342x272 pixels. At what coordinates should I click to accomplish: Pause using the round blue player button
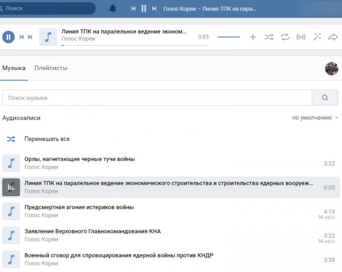9,37
